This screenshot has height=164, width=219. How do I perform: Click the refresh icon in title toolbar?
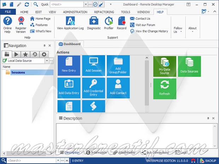click(27, 5)
